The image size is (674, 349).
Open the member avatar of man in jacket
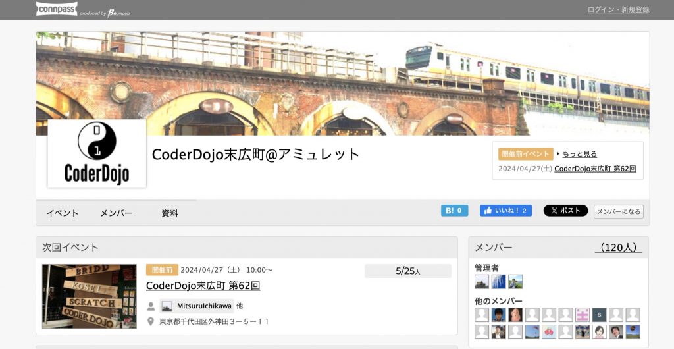(499, 332)
